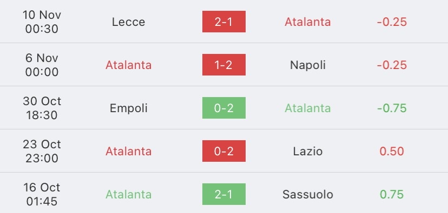This screenshot has width=448, height=213.
Task: Select the Empoli team name
Action: point(128,108)
